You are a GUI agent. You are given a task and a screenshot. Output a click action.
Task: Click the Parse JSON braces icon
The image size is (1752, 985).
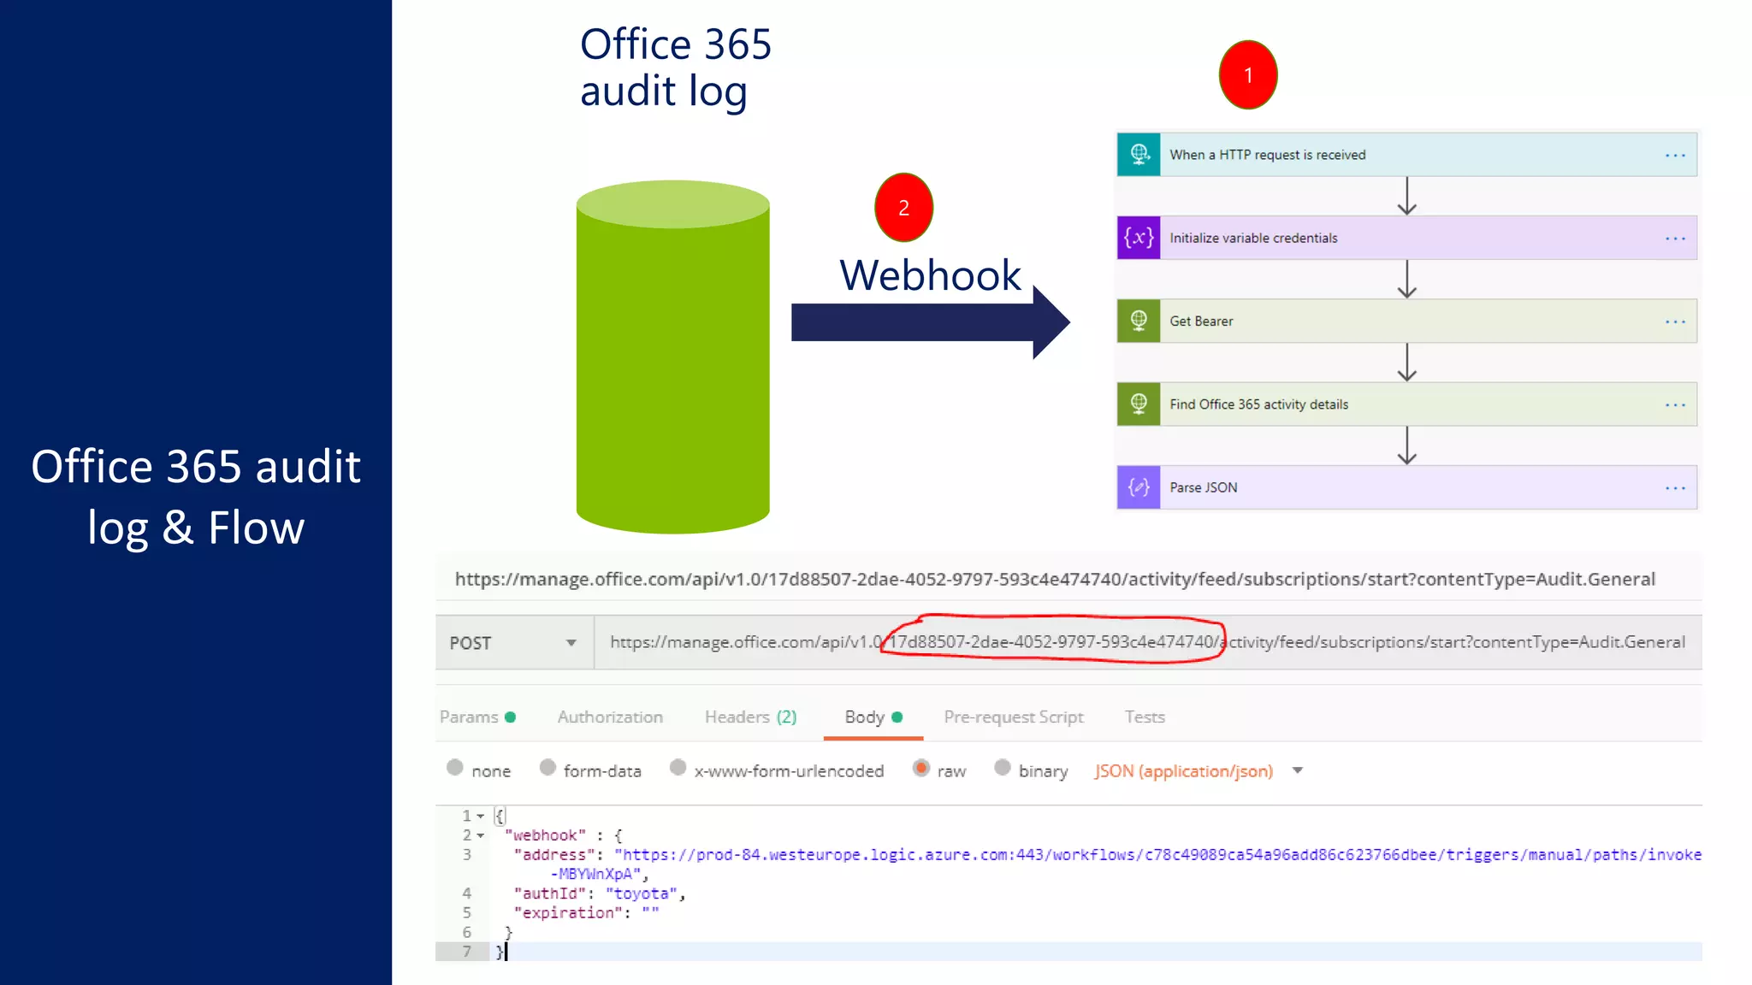click(1139, 487)
